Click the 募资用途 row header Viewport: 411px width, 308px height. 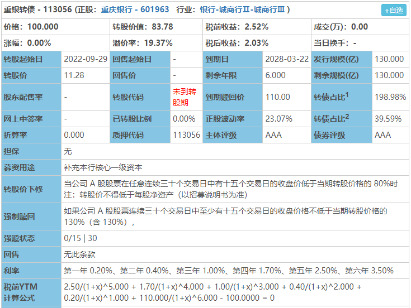pos(31,167)
